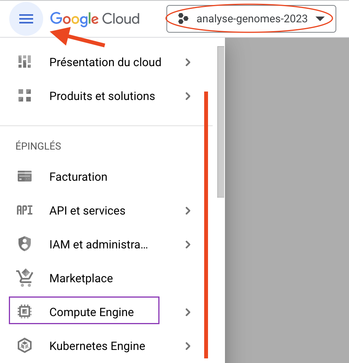349x363 pixels.
Task: Click the Présentation du cloud icon
Action: click(x=25, y=62)
